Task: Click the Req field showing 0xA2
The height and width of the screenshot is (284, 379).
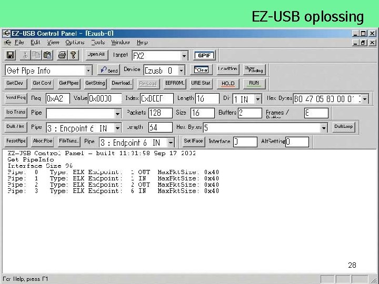Action: (x=58, y=98)
